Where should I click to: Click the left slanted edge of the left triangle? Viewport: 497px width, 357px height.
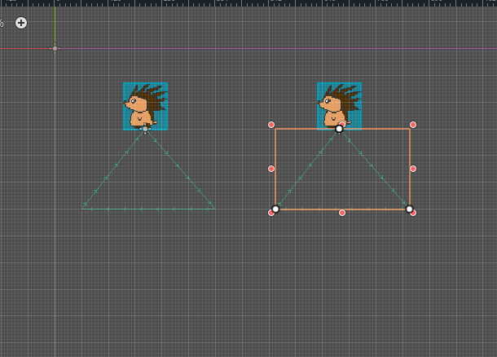pos(114,168)
